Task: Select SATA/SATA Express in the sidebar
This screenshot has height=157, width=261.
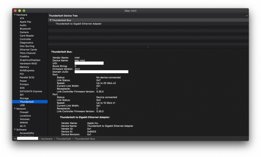Action: tap(31, 91)
